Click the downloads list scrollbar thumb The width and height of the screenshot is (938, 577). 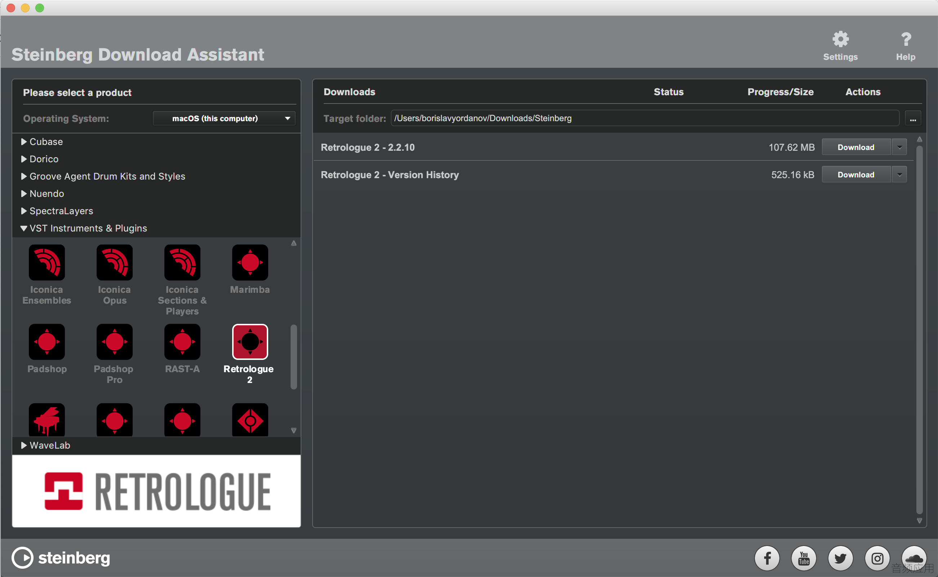[920, 330]
